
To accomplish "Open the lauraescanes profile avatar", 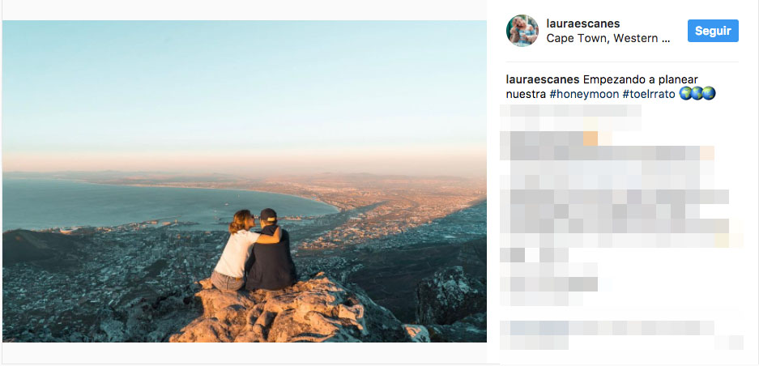I will pos(522,31).
